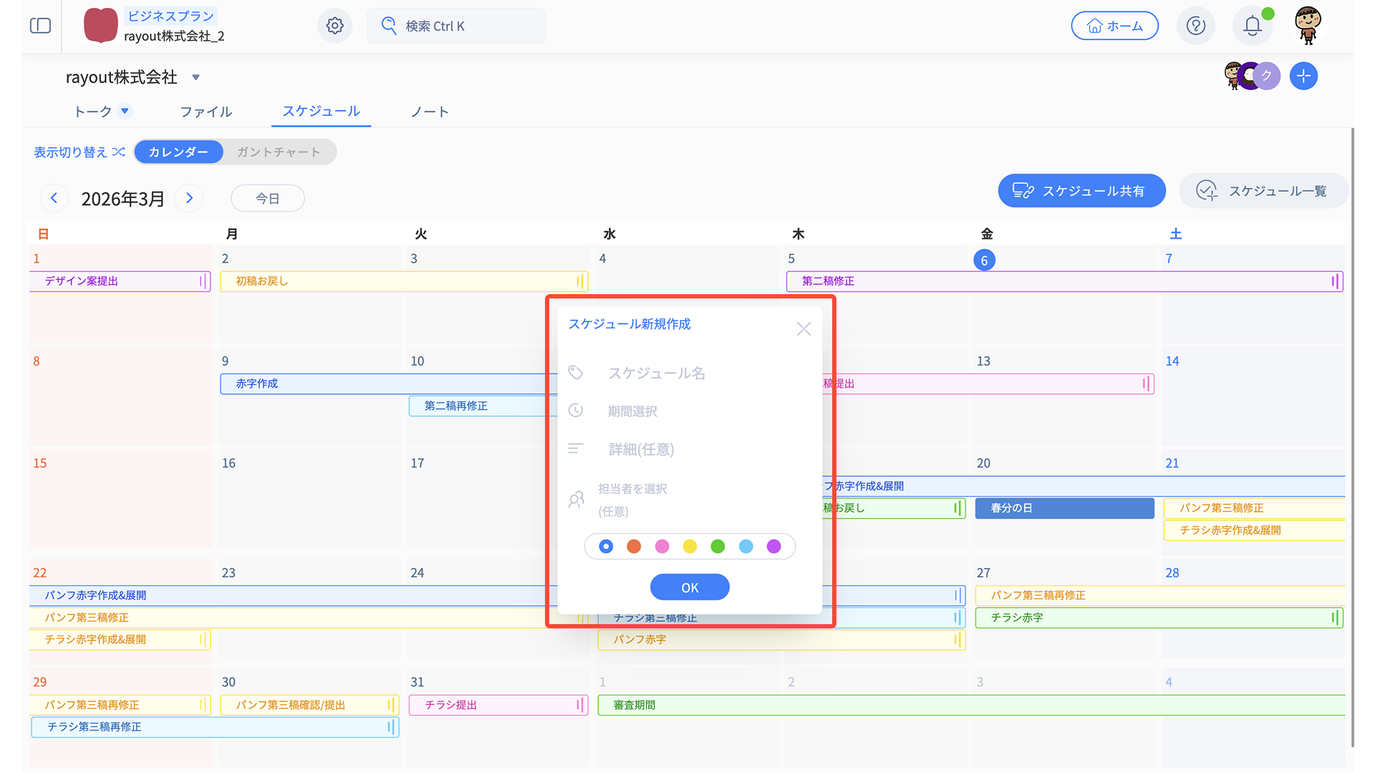The width and height of the screenshot is (1375, 773).
Task: Click the shuffle icon beside 表示切り替え
Action: [x=119, y=152]
